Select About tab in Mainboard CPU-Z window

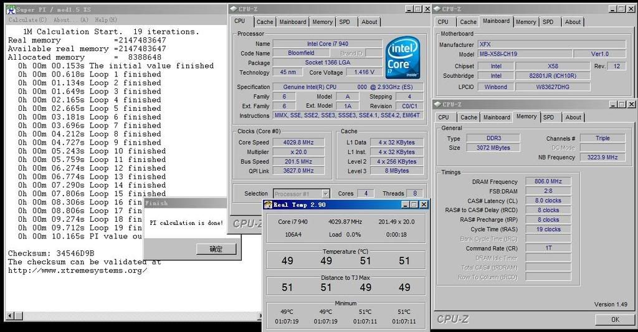click(x=573, y=22)
